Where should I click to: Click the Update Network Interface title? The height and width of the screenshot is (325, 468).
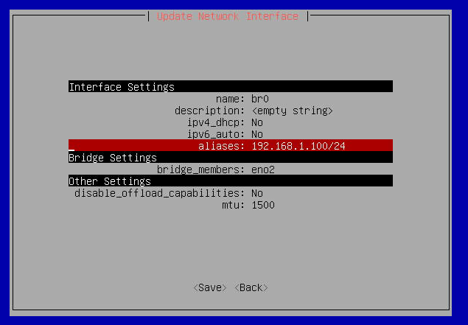pos(228,16)
